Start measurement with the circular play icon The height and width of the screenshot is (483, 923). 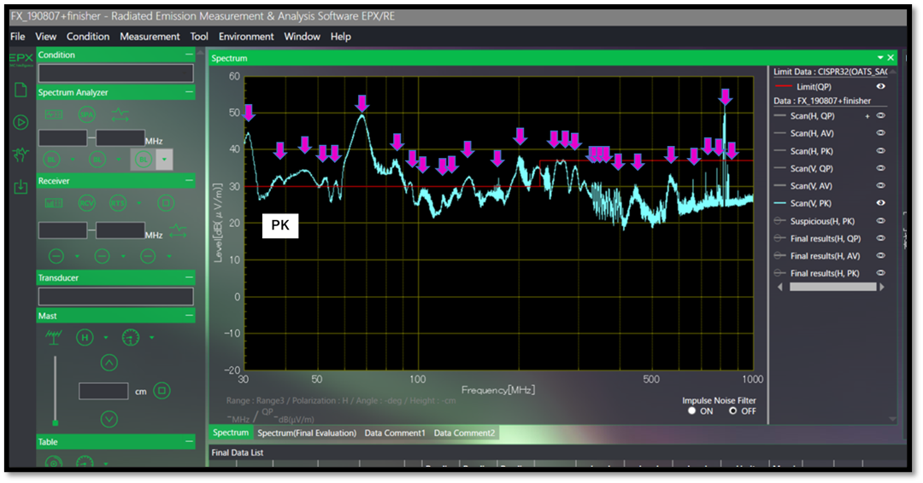pos(21,122)
